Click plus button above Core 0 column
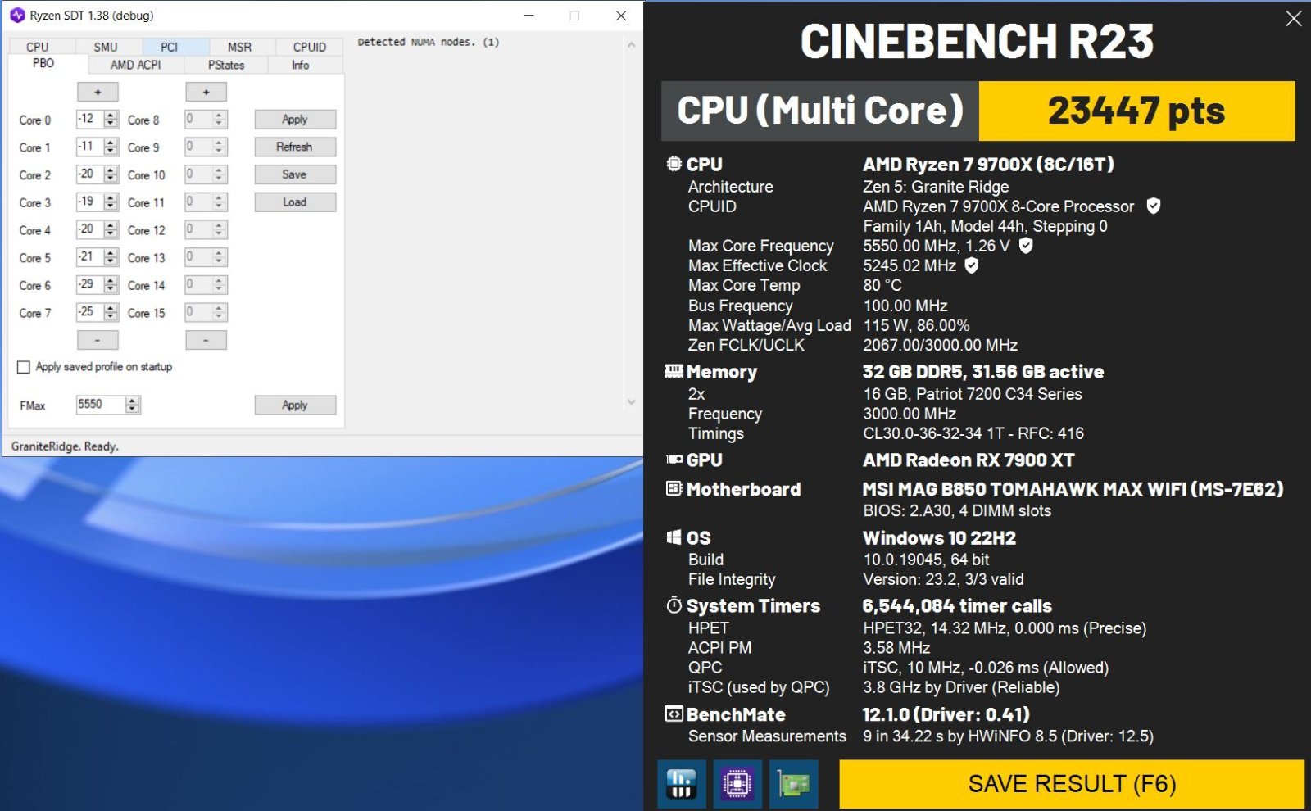The width and height of the screenshot is (1311, 811). point(98,92)
